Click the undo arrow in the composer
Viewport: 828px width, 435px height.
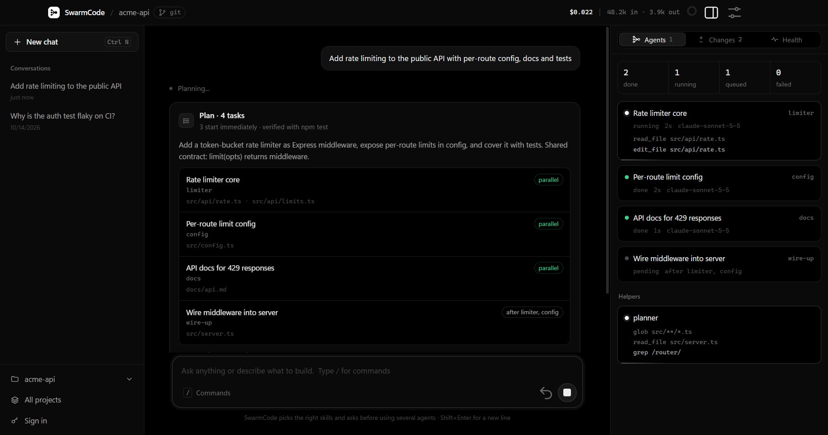point(546,393)
